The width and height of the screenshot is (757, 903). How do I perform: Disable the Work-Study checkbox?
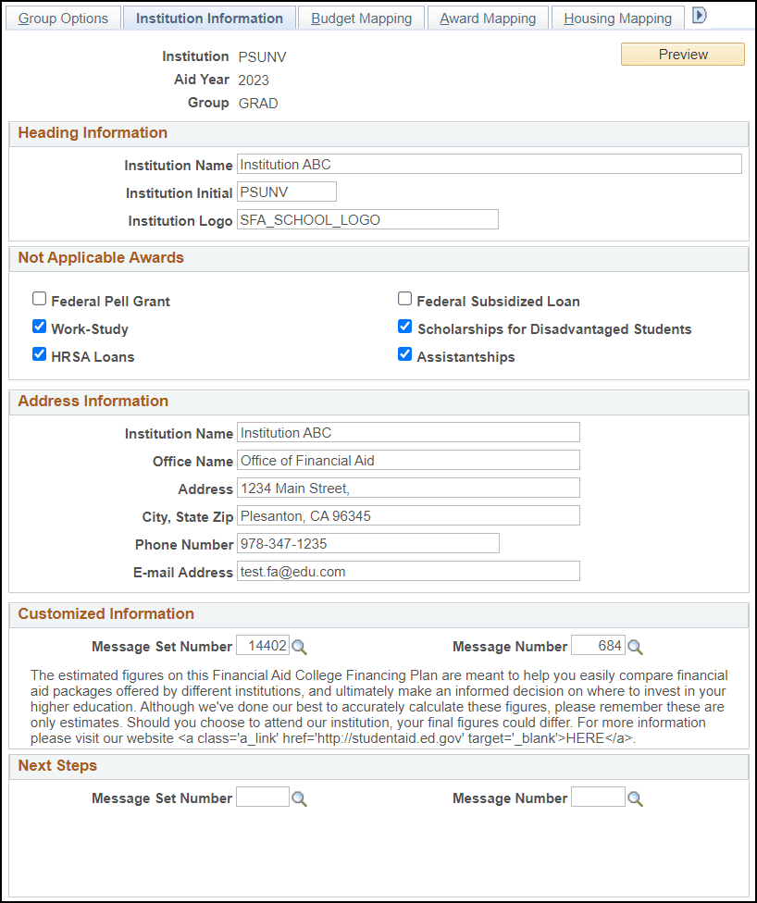[x=39, y=326]
